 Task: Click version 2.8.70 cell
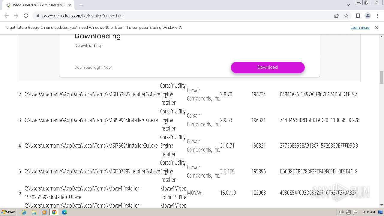[226, 94]
